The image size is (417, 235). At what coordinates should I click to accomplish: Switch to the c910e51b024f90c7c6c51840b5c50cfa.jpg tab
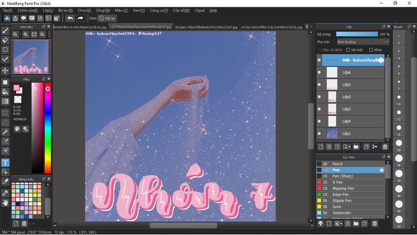pos(272,27)
